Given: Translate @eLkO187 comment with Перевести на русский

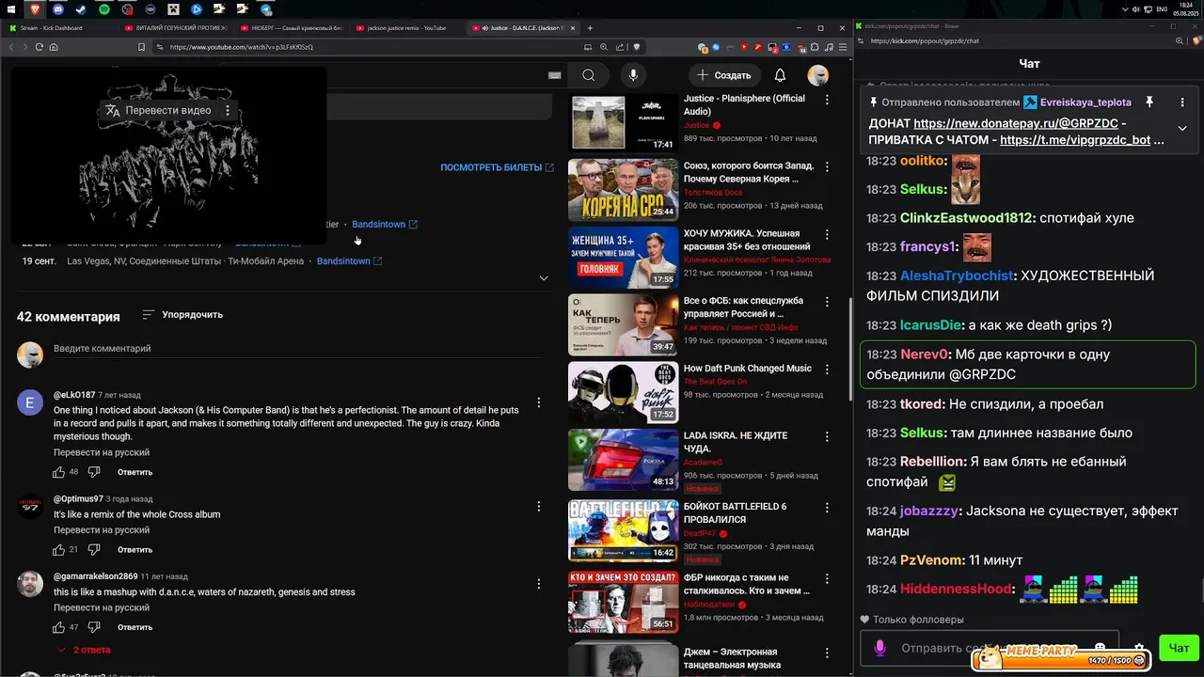Looking at the screenshot, I should click(102, 452).
